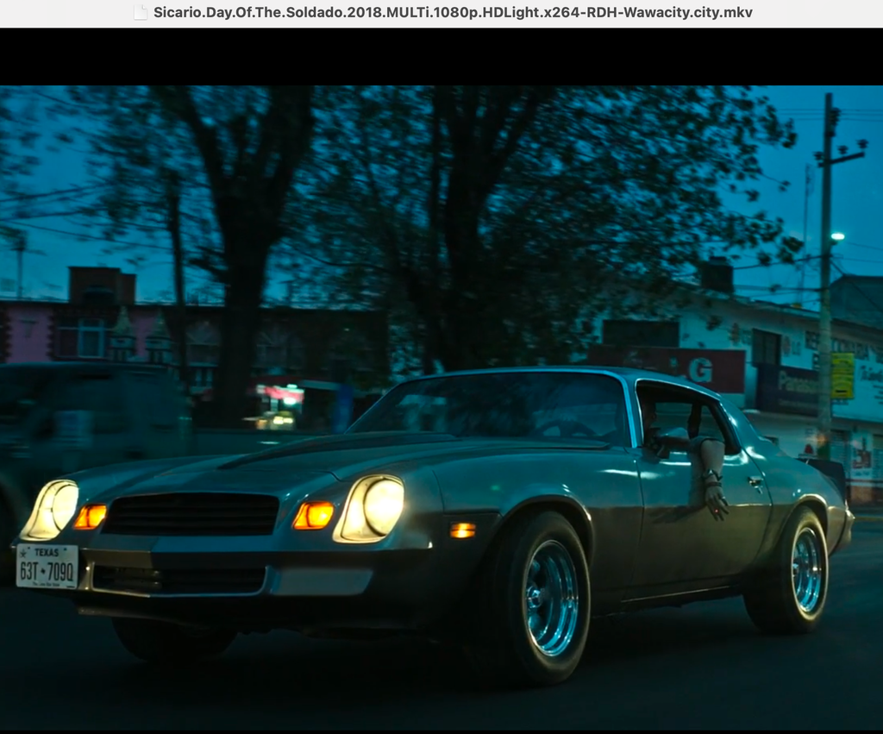Click the video frame showing the car
The image size is (883, 734).
(x=441, y=408)
